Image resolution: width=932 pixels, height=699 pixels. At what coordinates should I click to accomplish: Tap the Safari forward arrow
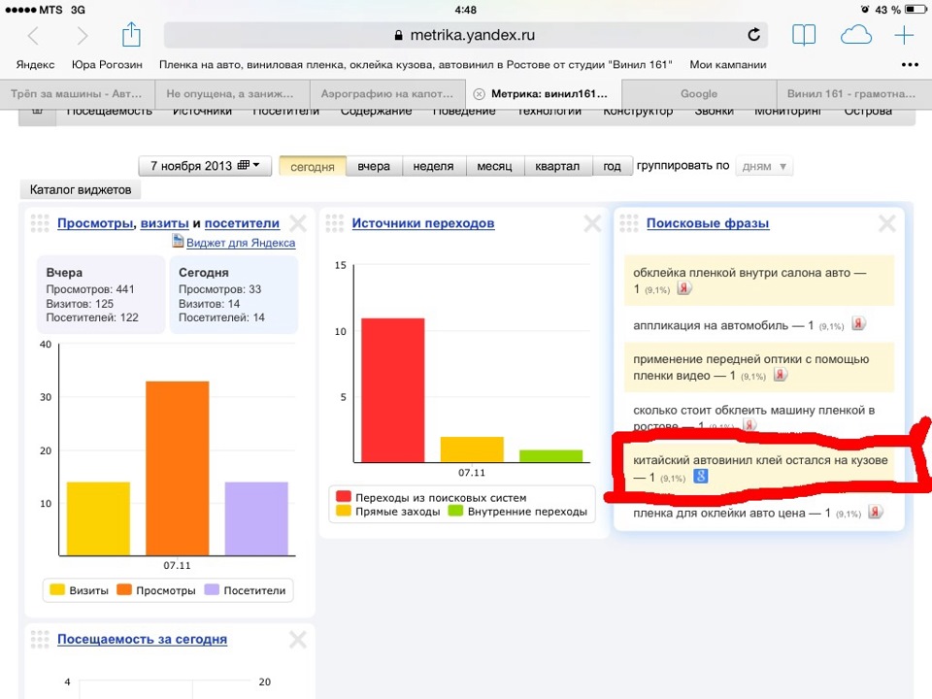click(82, 36)
